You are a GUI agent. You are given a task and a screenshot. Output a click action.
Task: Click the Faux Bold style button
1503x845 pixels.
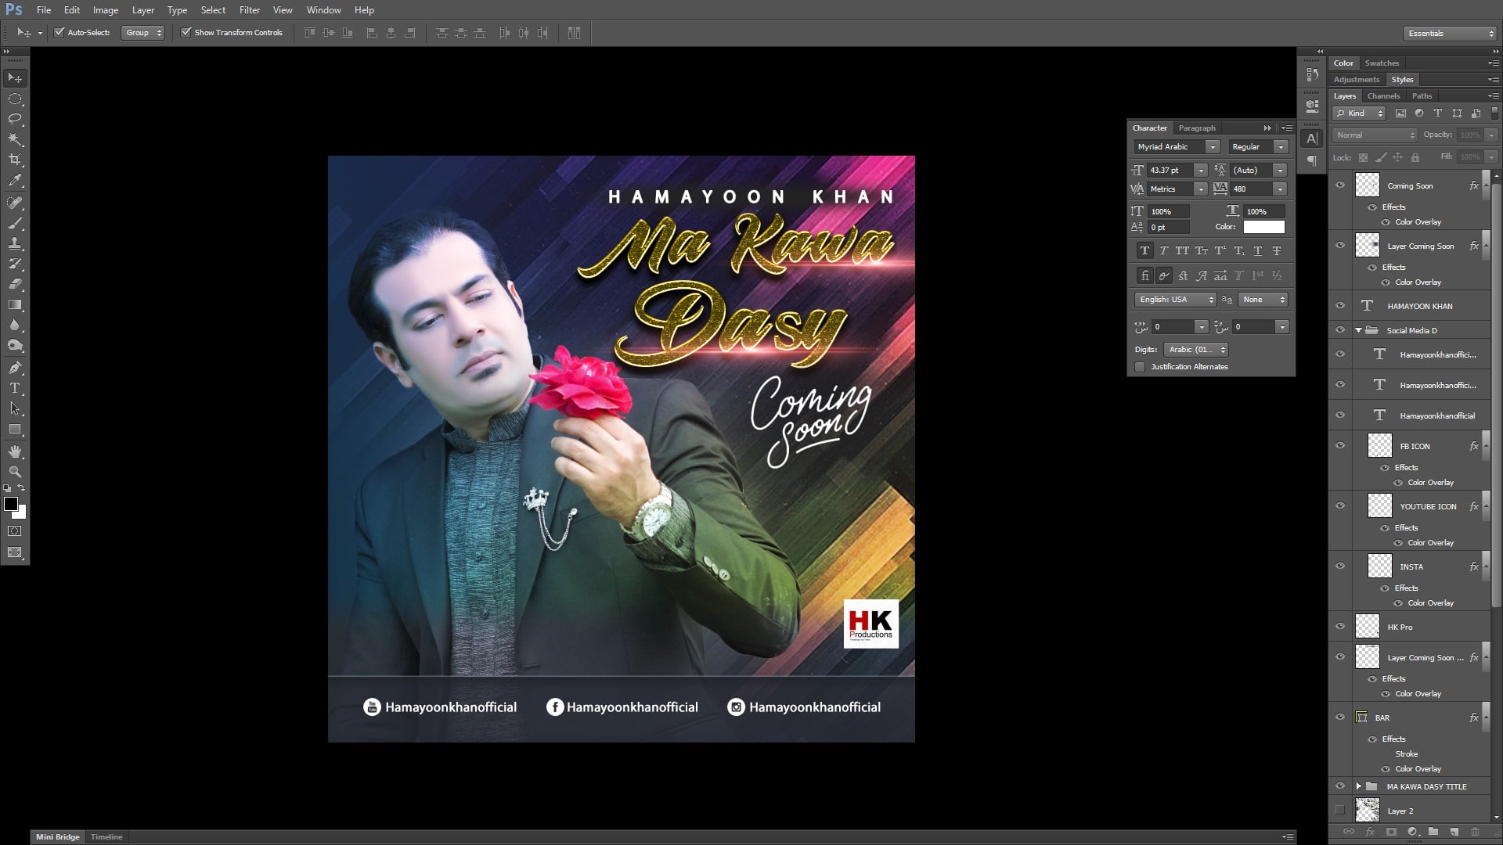[1144, 251]
